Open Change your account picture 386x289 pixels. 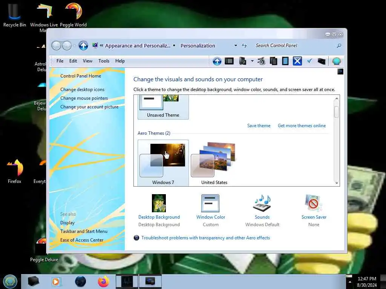click(89, 107)
